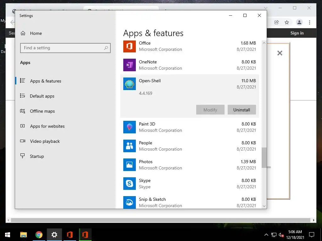Open File Explorer from the taskbar

pos(23,235)
